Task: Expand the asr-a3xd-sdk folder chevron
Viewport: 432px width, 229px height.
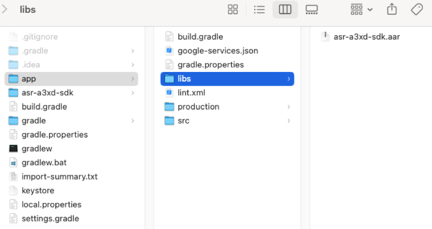Action: point(133,93)
